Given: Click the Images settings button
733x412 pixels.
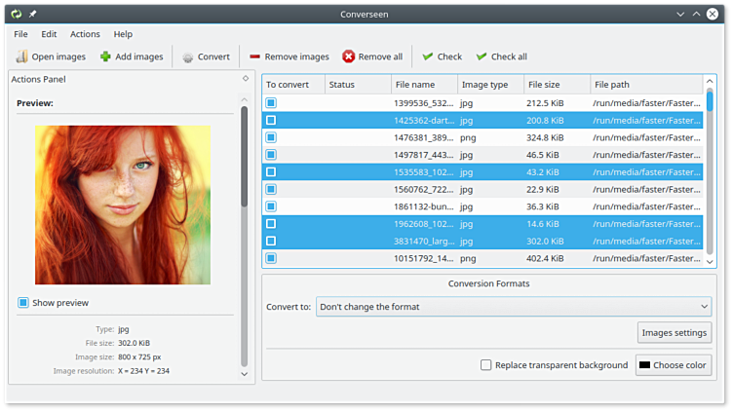Looking at the screenshot, I should click(x=674, y=333).
